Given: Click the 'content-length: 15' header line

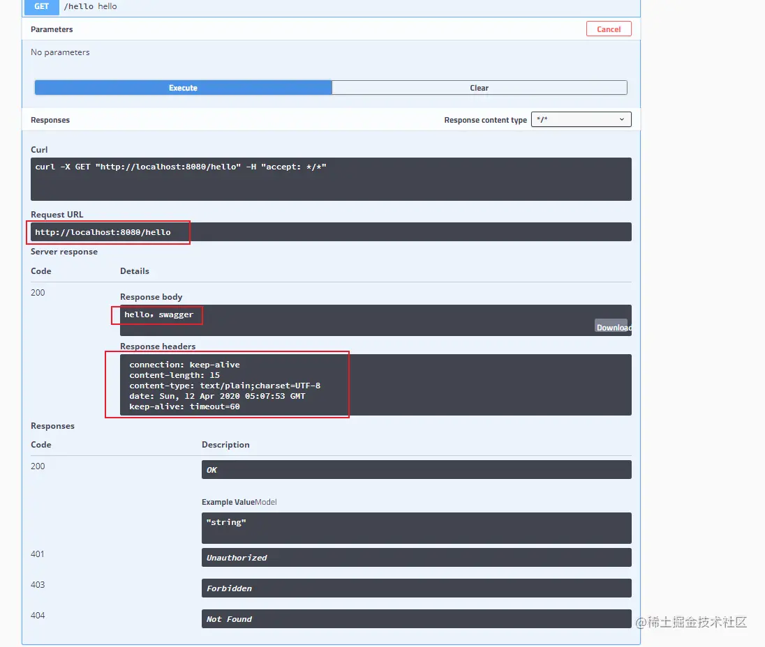Looking at the screenshot, I should click(x=174, y=375).
